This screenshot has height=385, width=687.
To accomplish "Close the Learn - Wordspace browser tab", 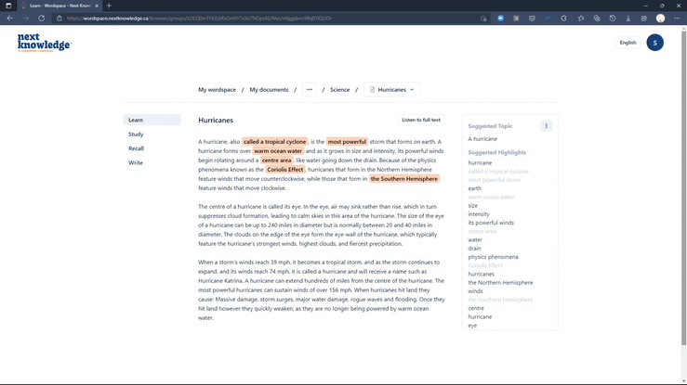I will tap(97, 6).
